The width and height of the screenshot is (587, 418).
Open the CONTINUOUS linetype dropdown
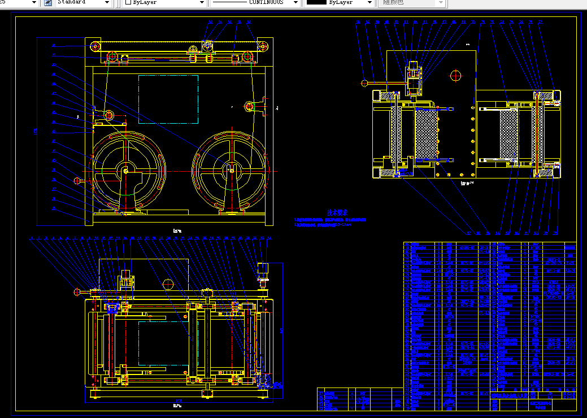[x=255, y=3]
